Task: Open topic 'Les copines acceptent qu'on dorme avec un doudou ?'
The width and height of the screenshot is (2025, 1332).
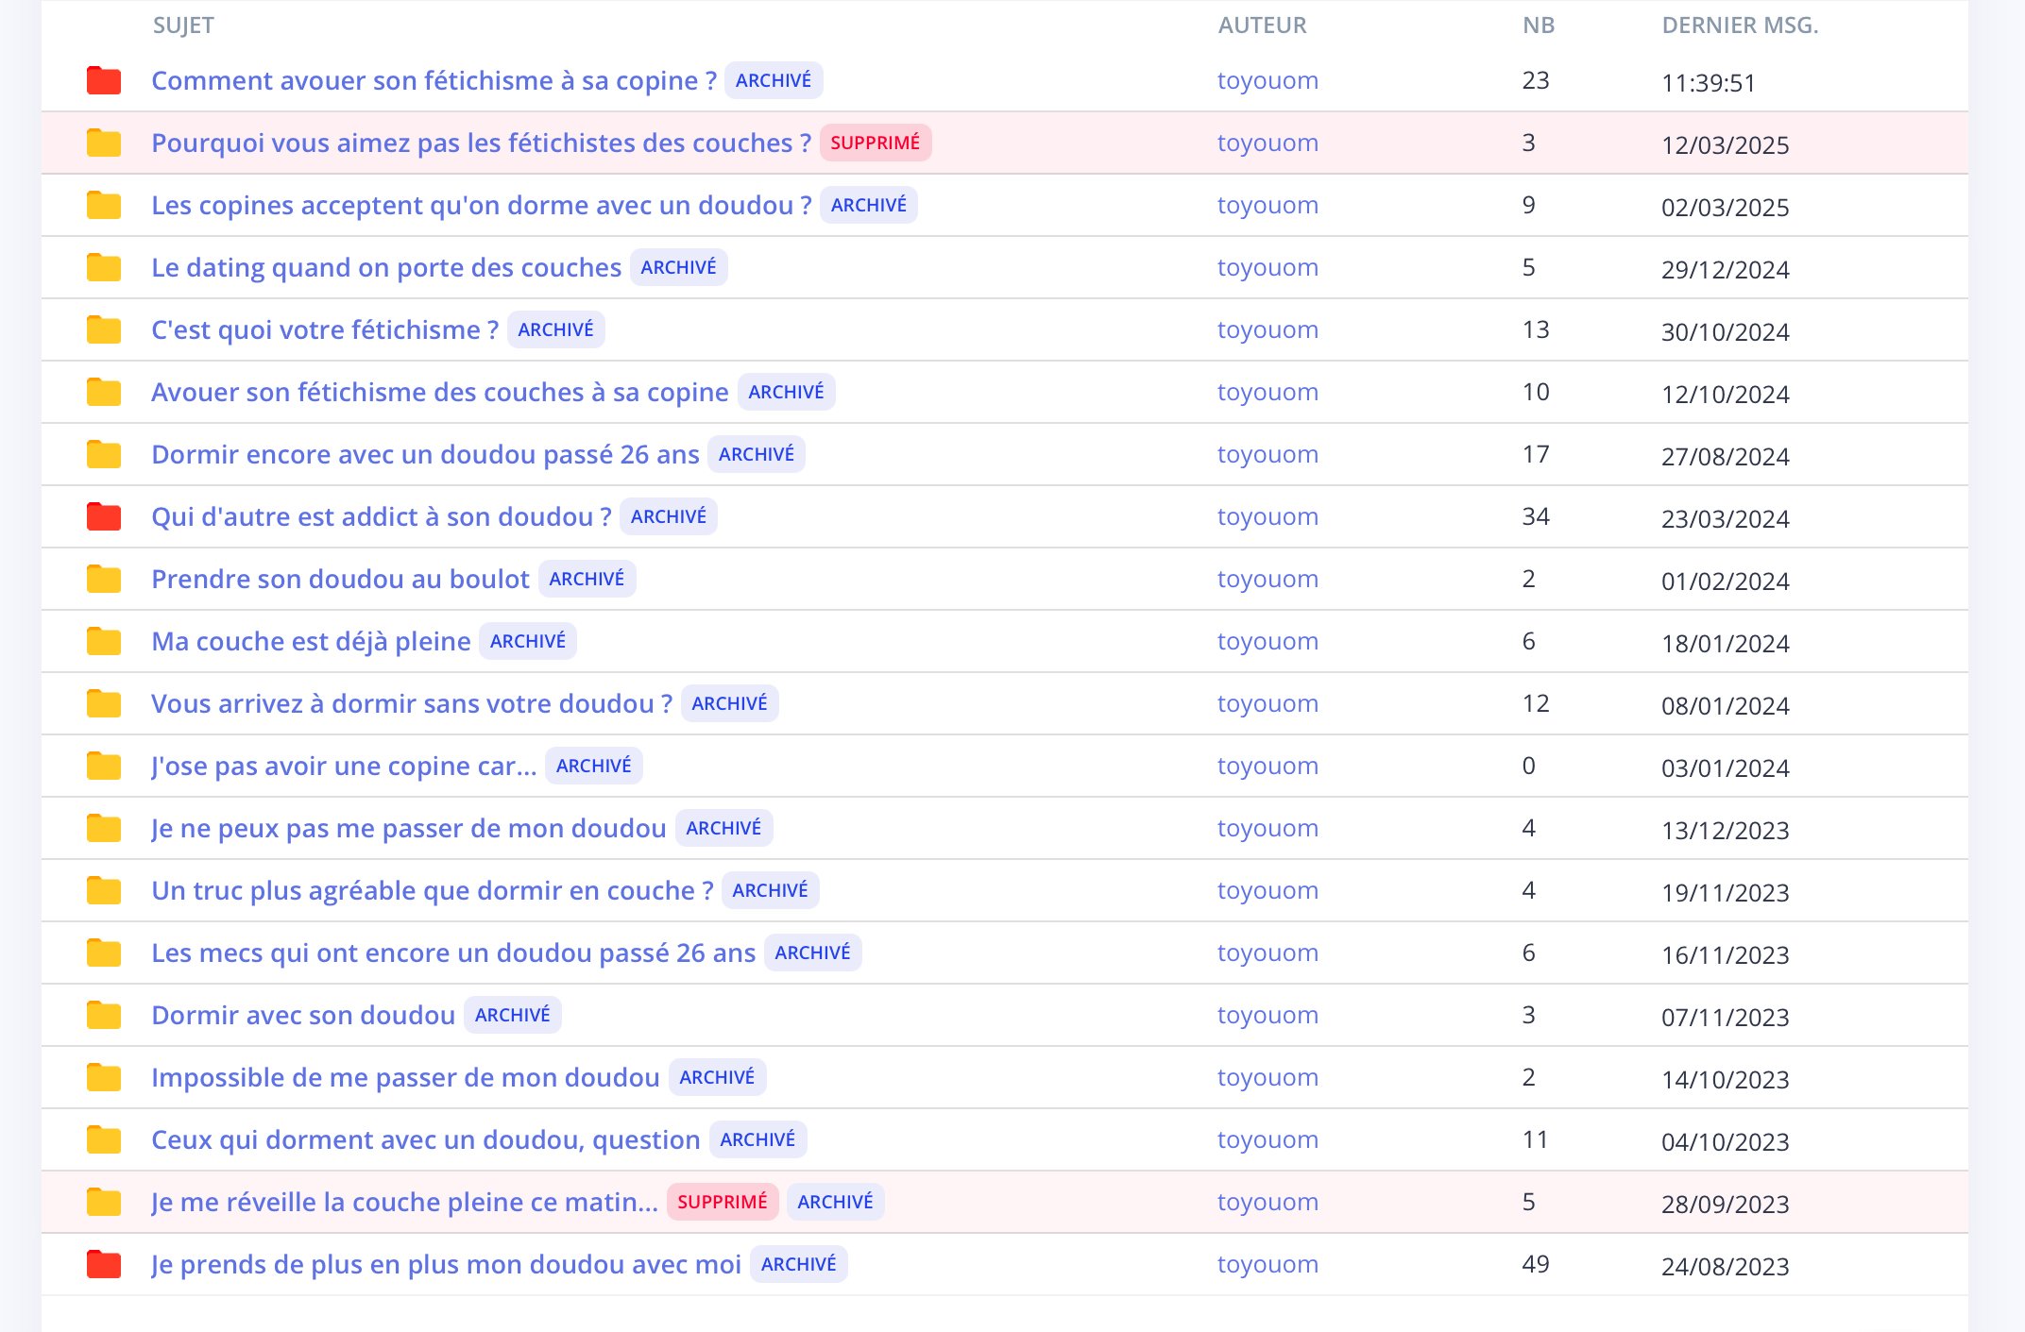Action: (481, 206)
